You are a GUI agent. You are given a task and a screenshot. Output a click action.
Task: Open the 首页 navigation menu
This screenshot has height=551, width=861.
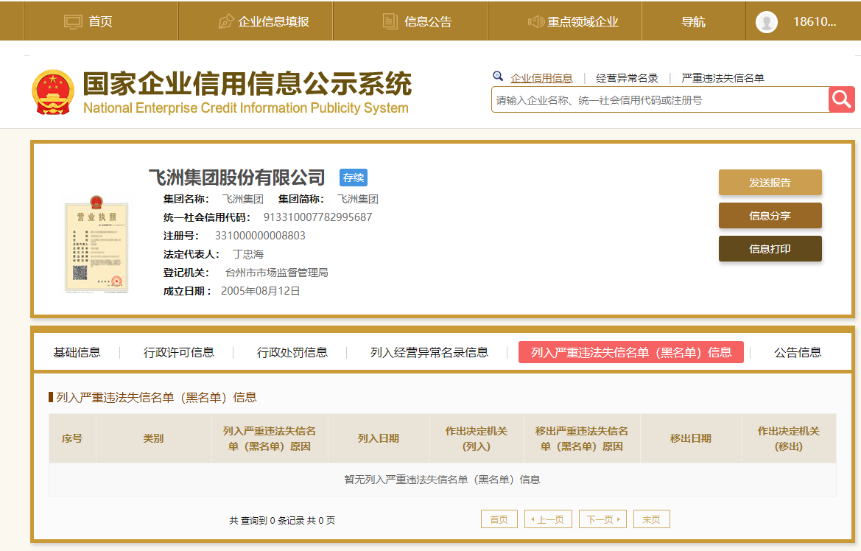point(100,21)
